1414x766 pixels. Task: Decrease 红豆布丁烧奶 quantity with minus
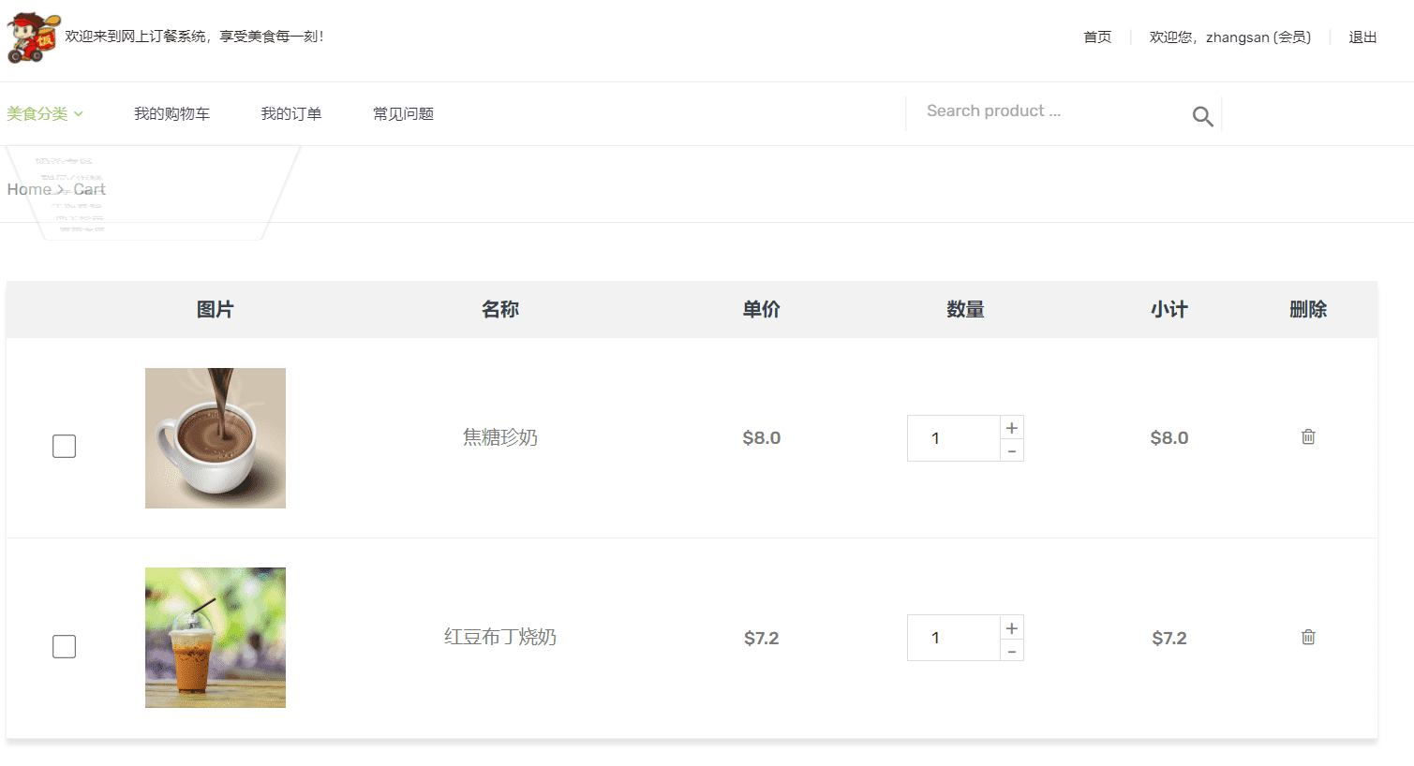click(x=1012, y=650)
